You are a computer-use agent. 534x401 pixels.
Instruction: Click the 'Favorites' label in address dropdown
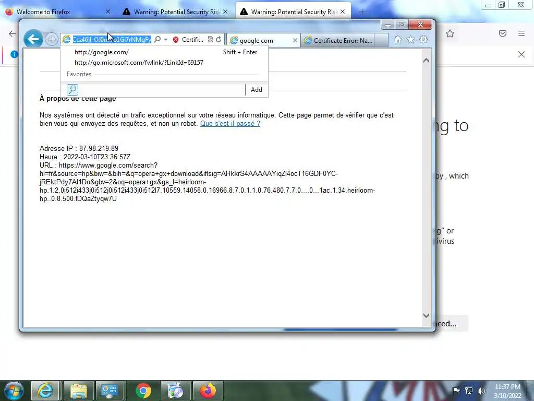pos(79,74)
